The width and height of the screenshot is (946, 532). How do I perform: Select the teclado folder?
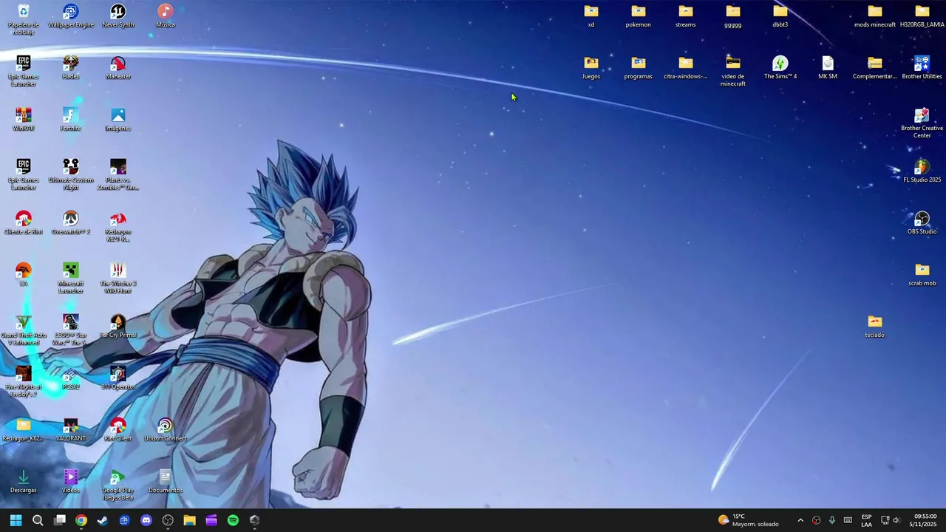875,327
